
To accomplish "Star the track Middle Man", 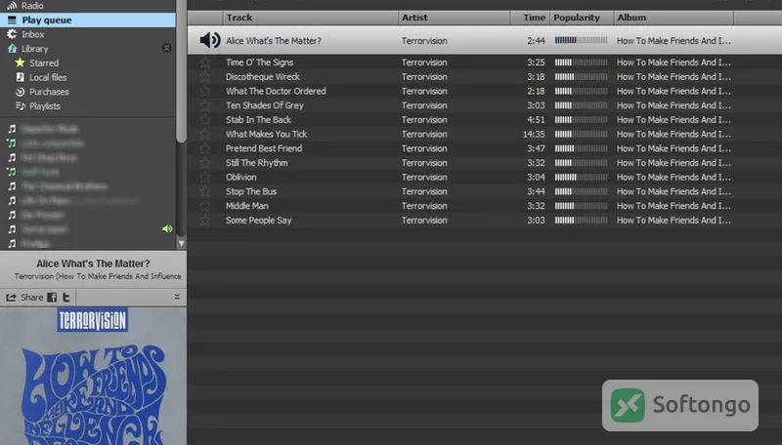I will pyautogui.click(x=204, y=206).
